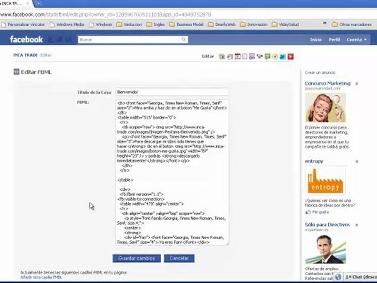Viewport: 377px width, 283px height.
Task: Click the Windows bookmark
Action: click(101, 24)
